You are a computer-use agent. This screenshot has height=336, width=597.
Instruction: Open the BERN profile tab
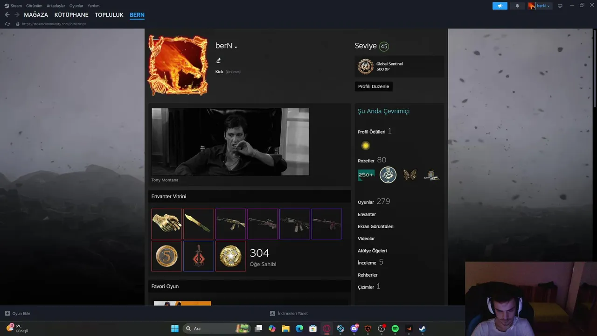pos(137,15)
